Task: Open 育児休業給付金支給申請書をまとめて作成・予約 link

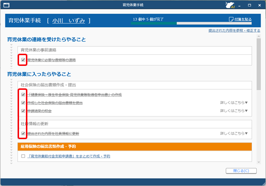Action: tap(69, 156)
